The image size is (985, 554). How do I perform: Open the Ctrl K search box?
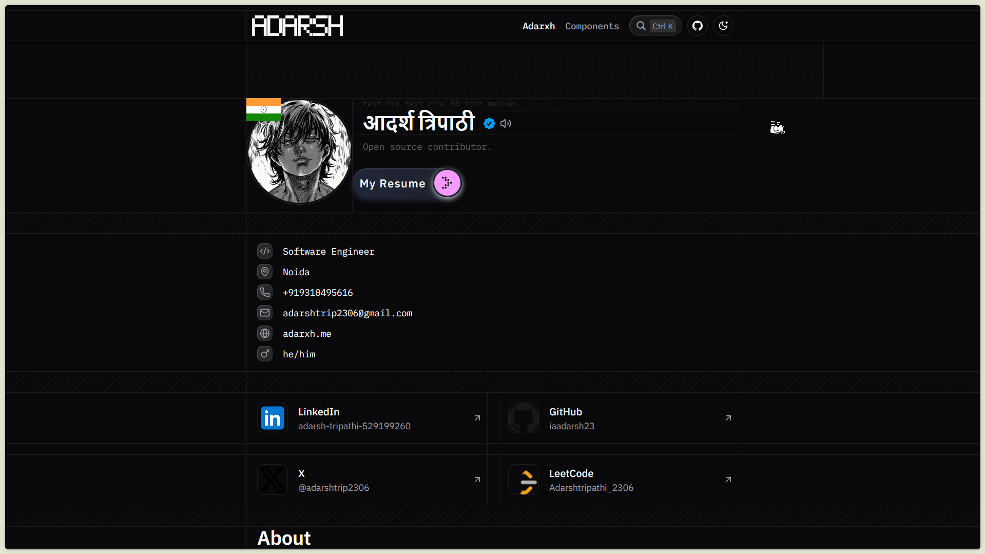655,26
